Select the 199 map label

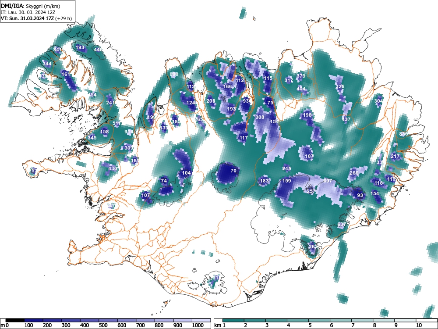pos(152,117)
